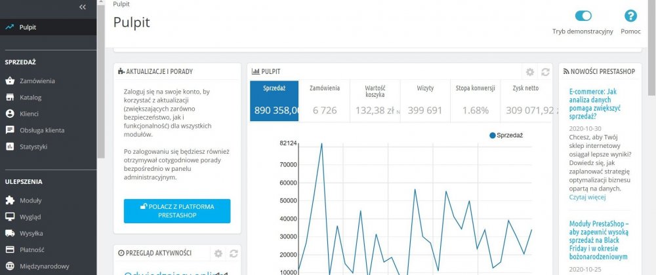This screenshot has width=656, height=275.
Task: Open the Help question mark icon
Action: tap(630, 16)
